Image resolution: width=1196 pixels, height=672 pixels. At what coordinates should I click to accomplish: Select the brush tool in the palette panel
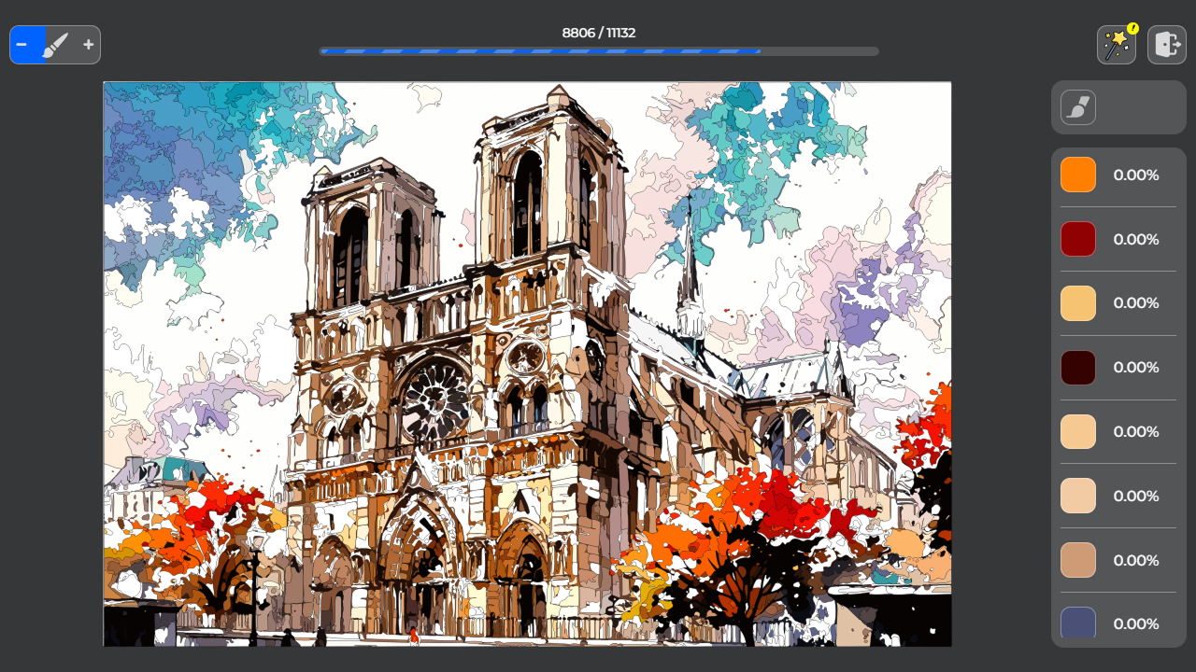[1077, 106]
